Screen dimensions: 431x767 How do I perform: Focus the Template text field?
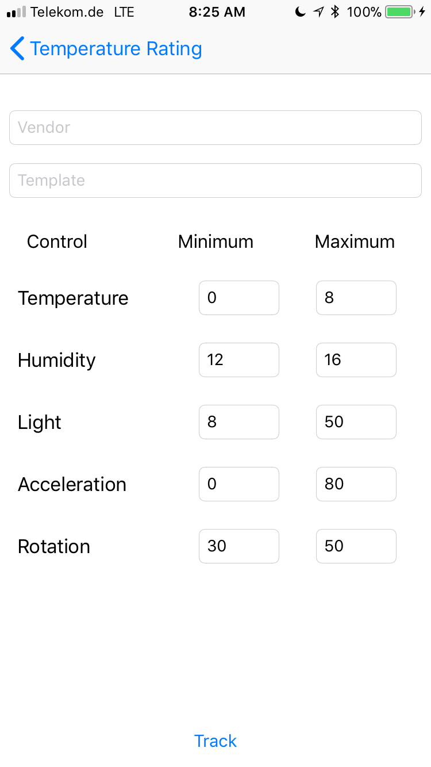coord(215,181)
